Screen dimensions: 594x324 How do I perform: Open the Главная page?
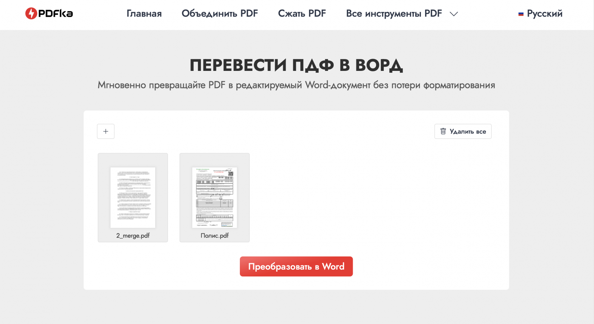pos(144,14)
